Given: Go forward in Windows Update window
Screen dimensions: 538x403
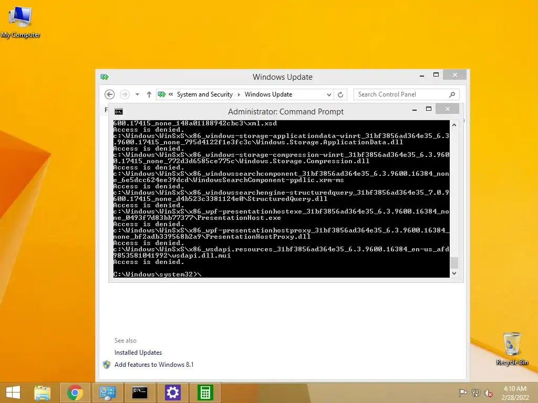Looking at the screenshot, I should (x=125, y=94).
